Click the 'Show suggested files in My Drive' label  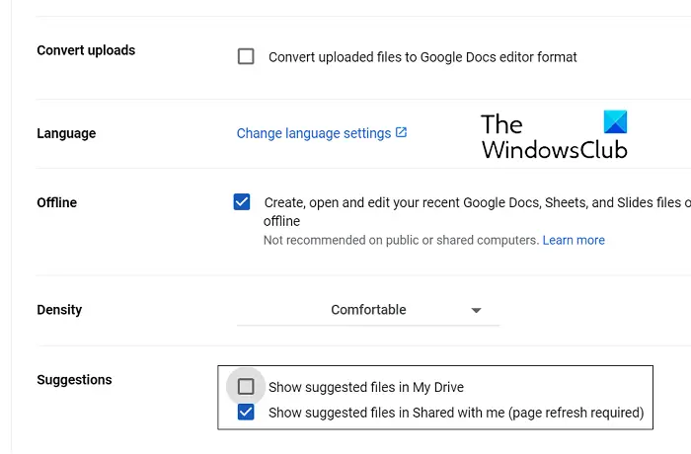[366, 387]
